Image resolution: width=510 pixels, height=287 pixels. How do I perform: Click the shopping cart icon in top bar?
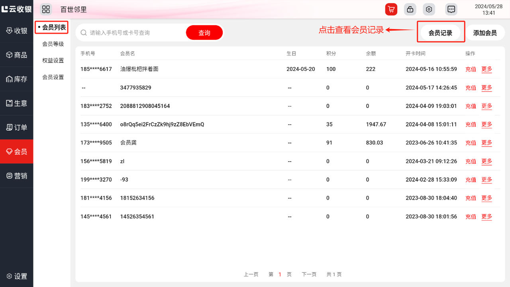click(391, 9)
